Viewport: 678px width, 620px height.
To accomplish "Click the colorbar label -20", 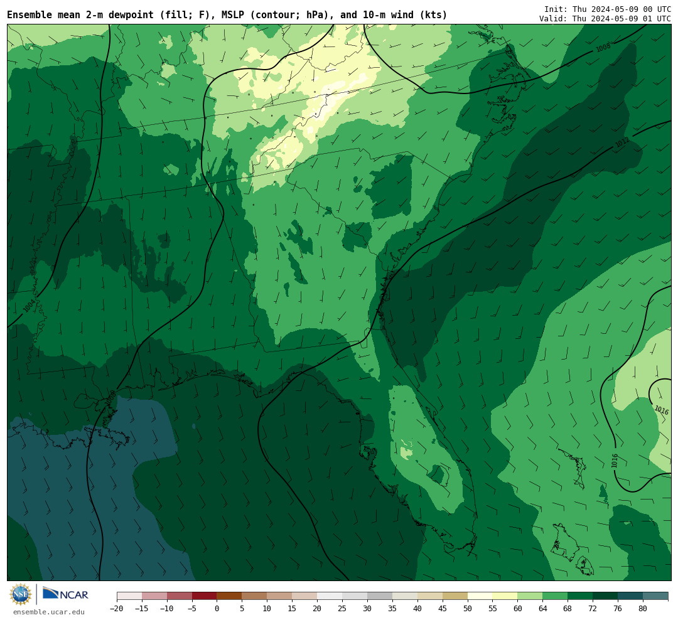I will [x=117, y=609].
